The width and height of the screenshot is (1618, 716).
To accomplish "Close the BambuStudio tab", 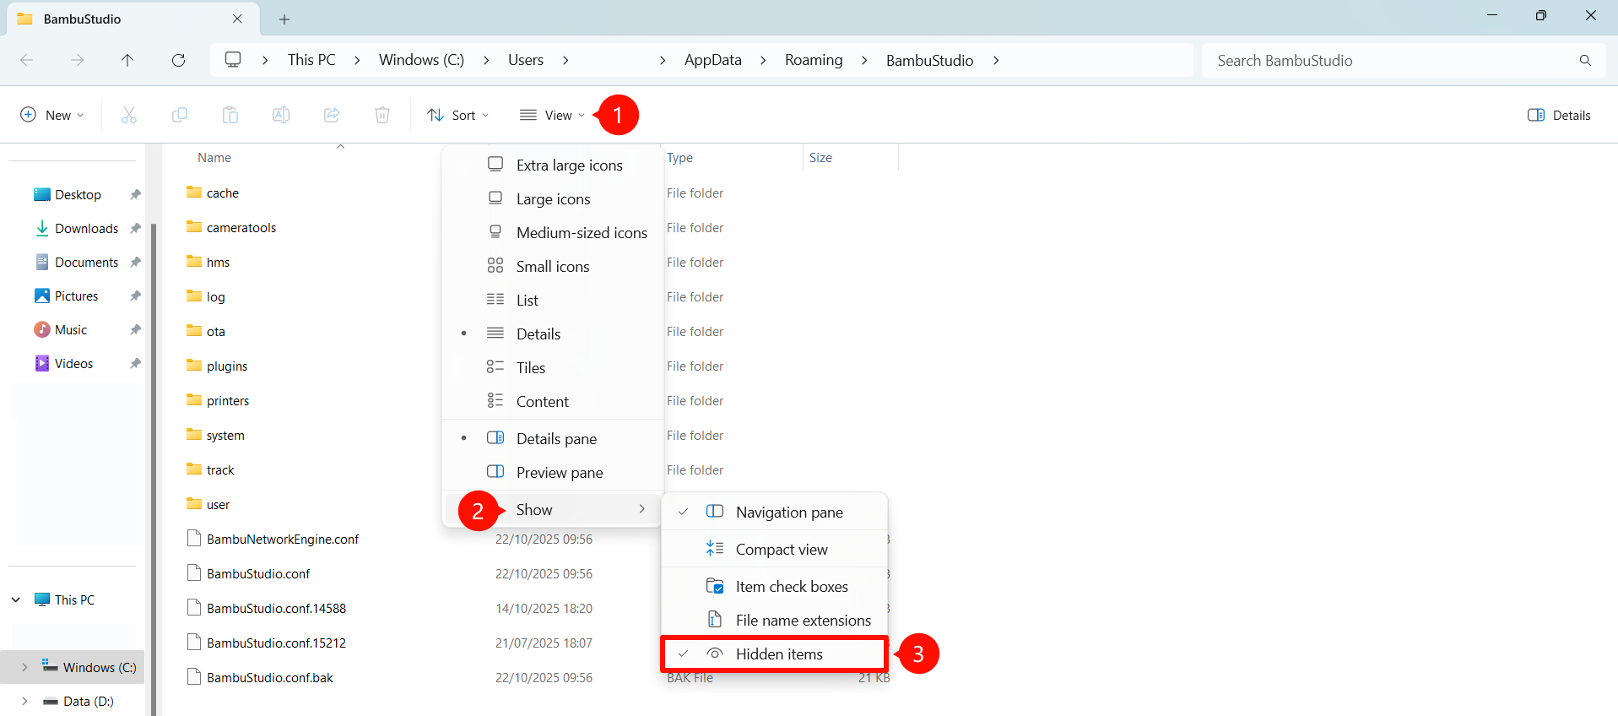I will tap(237, 19).
